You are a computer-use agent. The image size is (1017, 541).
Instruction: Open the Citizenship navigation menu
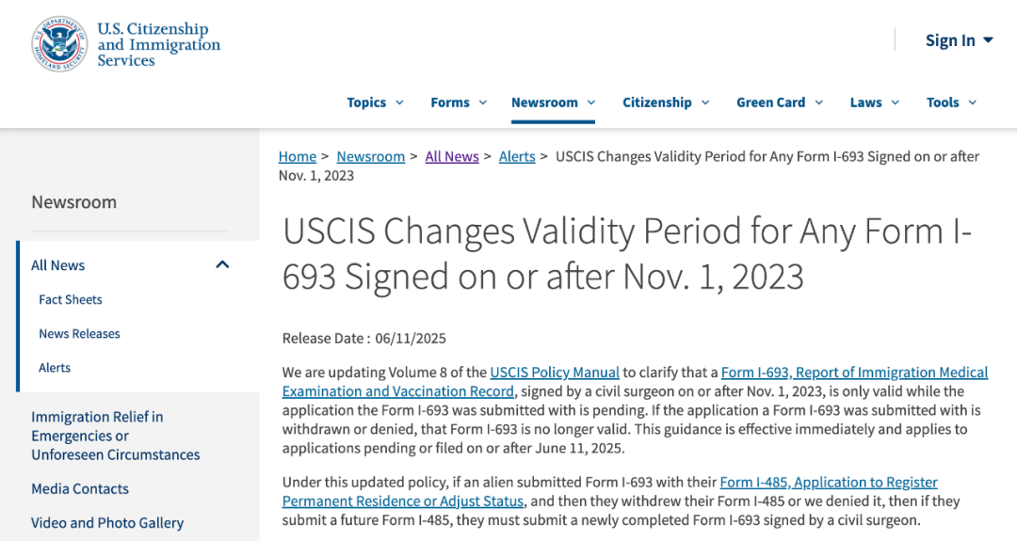pos(666,103)
